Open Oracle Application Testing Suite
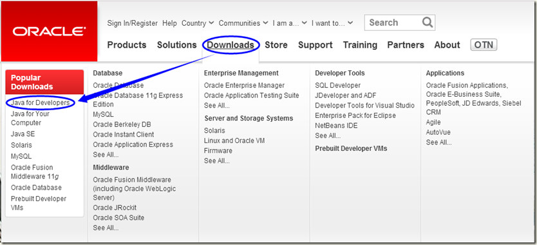The height and width of the screenshot is (245, 537). coord(252,95)
